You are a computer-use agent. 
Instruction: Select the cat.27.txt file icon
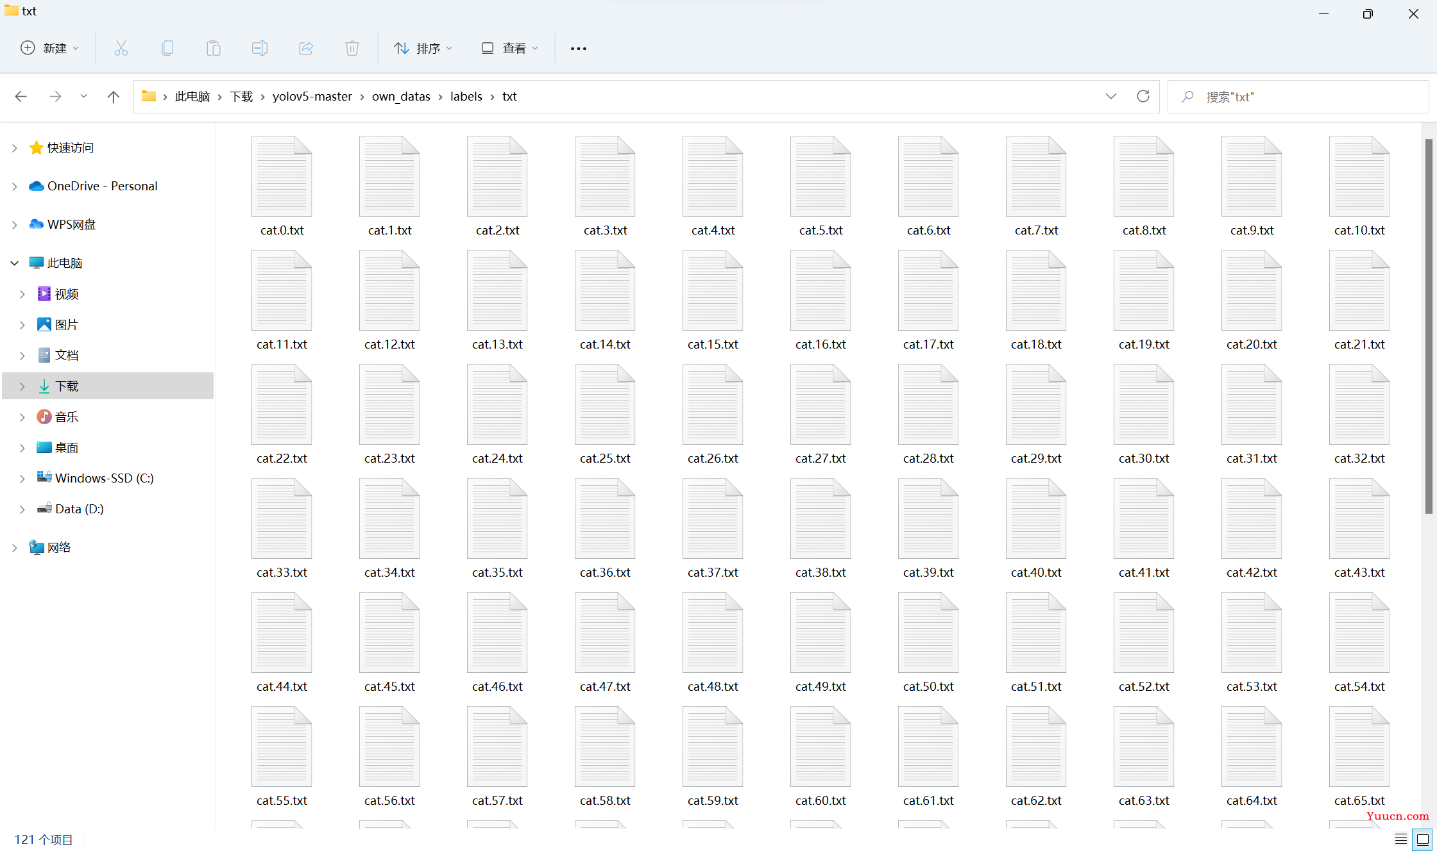[821, 404]
